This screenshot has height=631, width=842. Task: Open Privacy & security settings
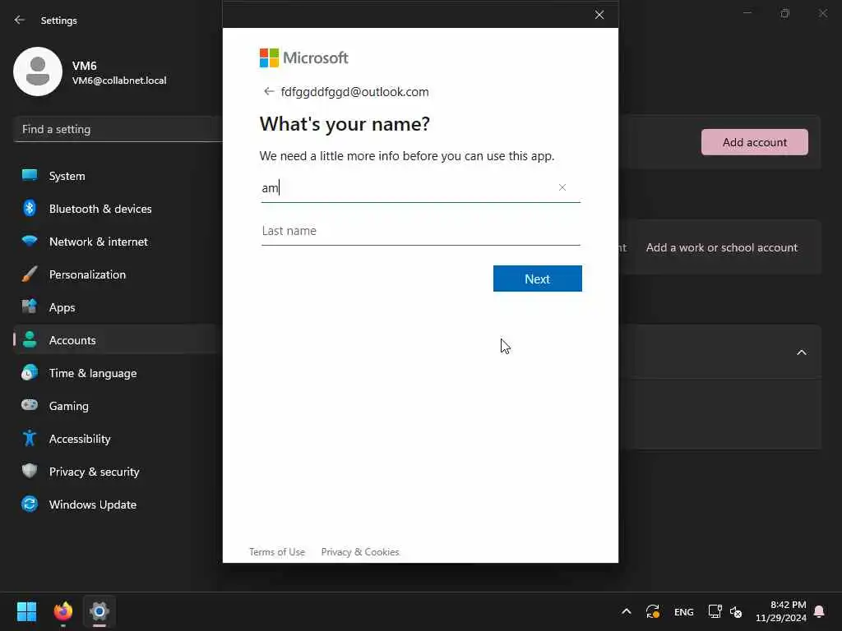[118, 472]
